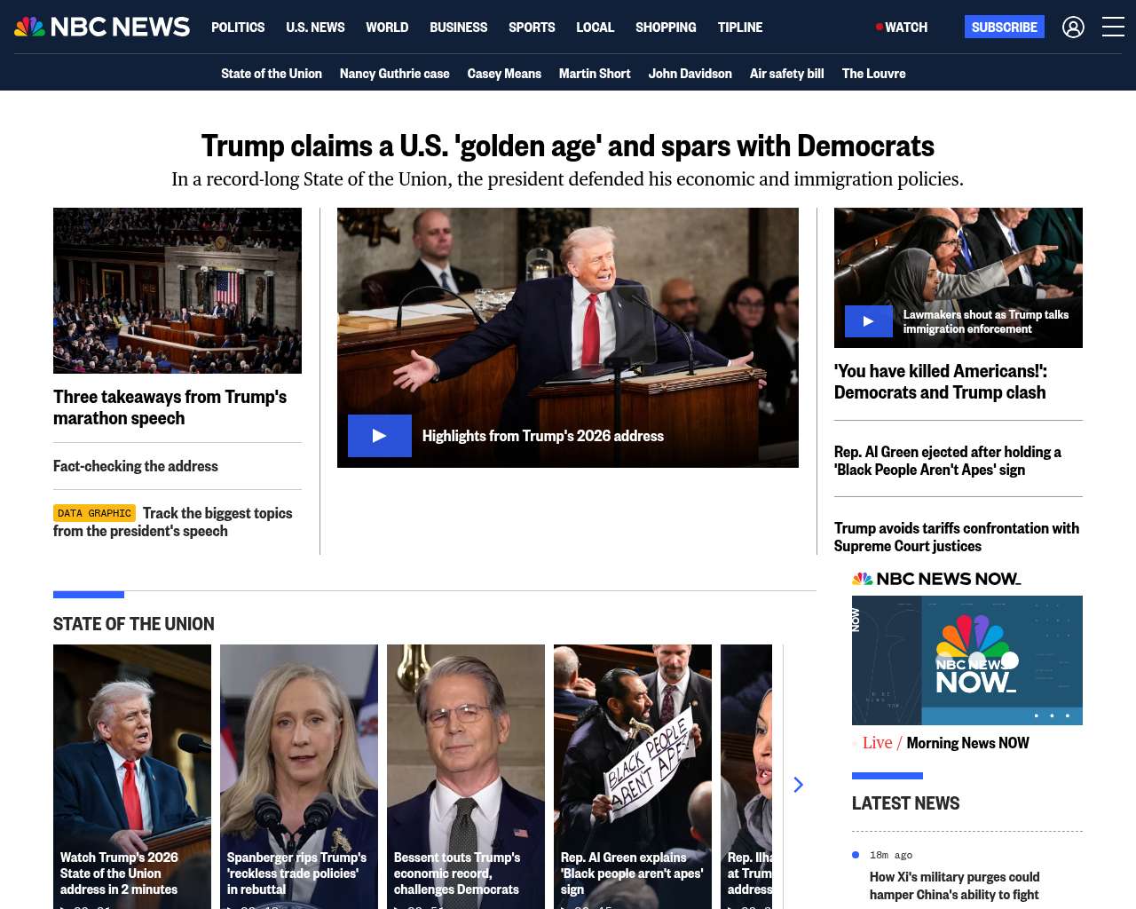Open the Martin Short trending topic
1136x909 pixels.
coord(595,74)
